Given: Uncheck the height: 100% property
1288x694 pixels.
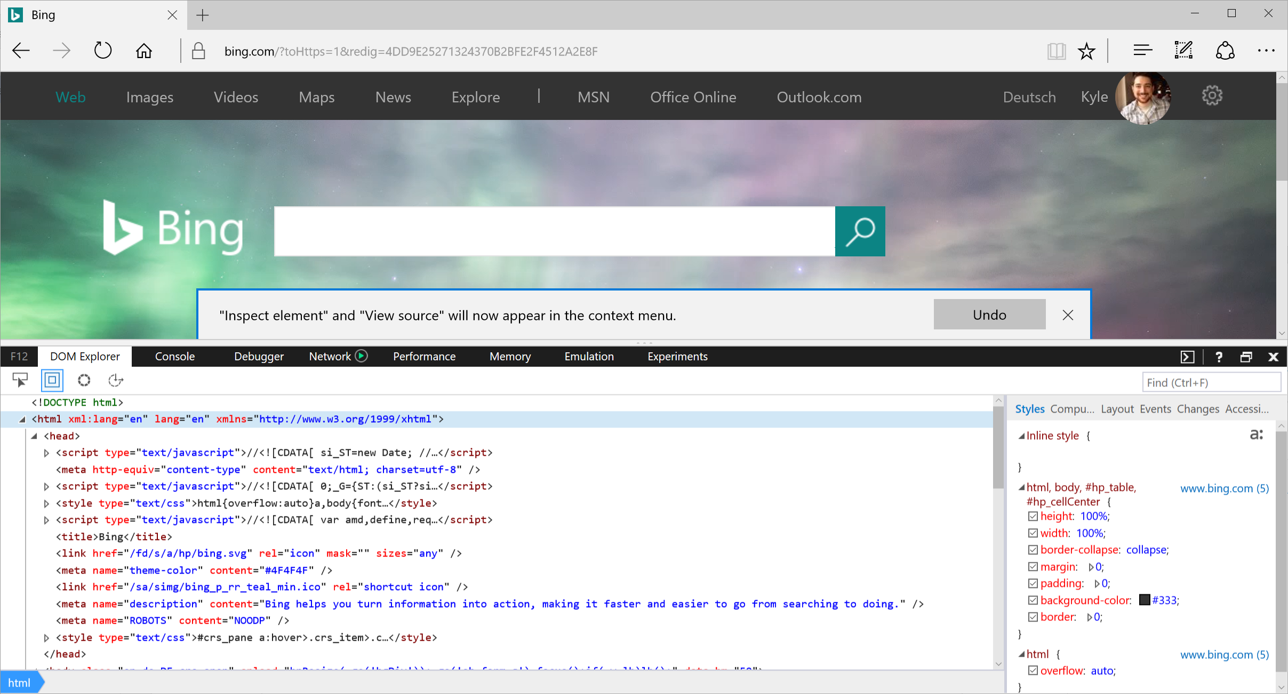Looking at the screenshot, I should coord(1033,516).
